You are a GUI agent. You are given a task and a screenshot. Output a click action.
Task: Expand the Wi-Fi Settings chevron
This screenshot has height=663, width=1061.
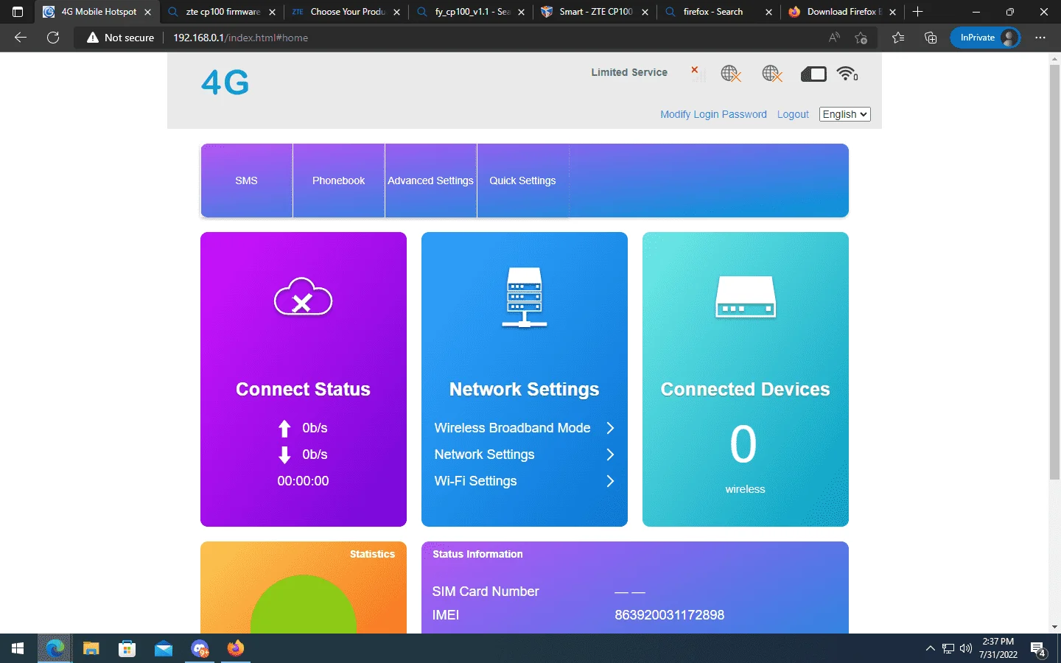pyautogui.click(x=610, y=481)
